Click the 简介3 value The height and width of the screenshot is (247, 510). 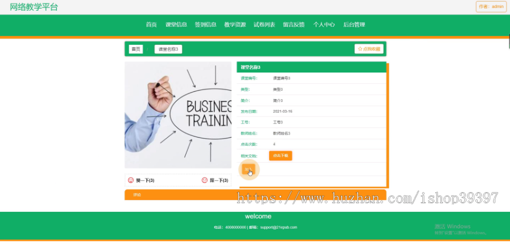[278, 100]
